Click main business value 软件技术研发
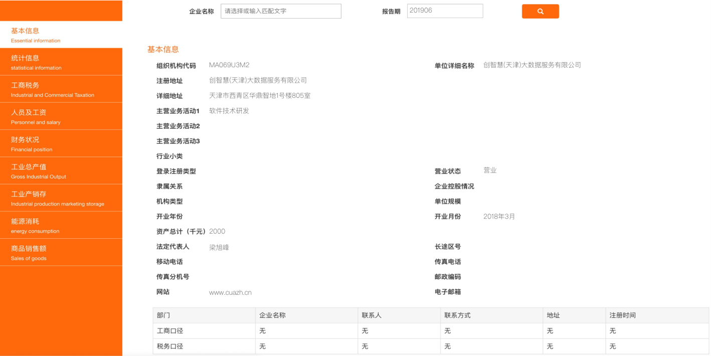The width and height of the screenshot is (711, 356). (x=229, y=111)
